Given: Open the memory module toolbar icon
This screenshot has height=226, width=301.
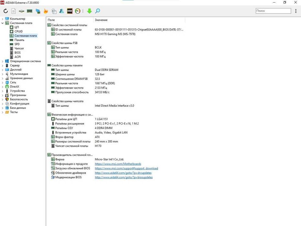Looking at the screenshot, I should point(29,11).
